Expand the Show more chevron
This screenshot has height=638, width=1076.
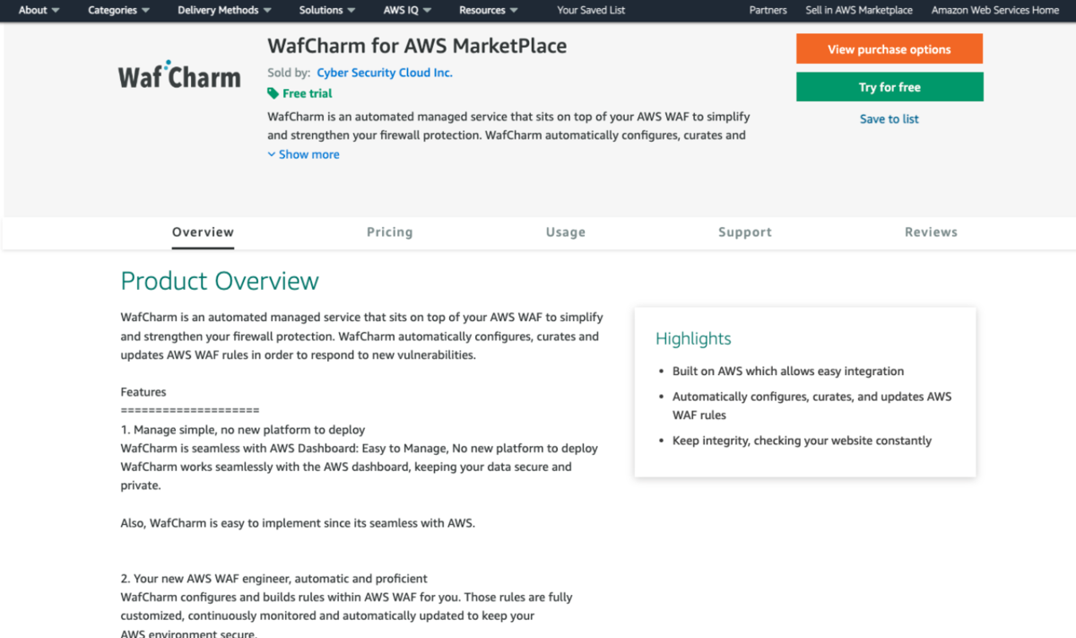pyautogui.click(x=272, y=154)
